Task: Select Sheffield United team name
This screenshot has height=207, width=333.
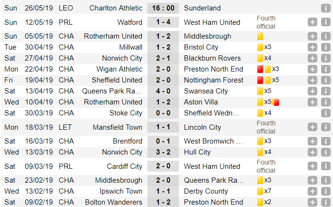Action: 117,80
